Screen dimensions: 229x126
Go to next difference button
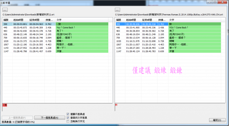[50, 118]
